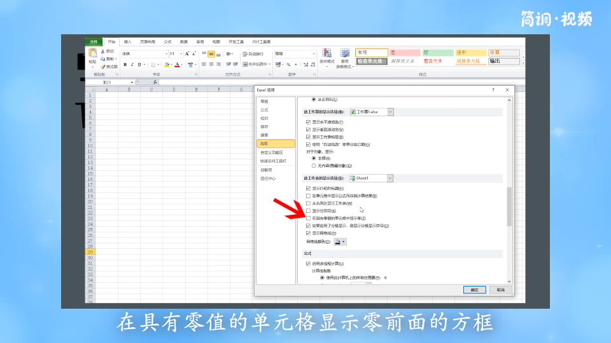Open the 工作簿1.xlsx workbook dropdown
The width and height of the screenshot is (611, 343).
[x=390, y=112]
